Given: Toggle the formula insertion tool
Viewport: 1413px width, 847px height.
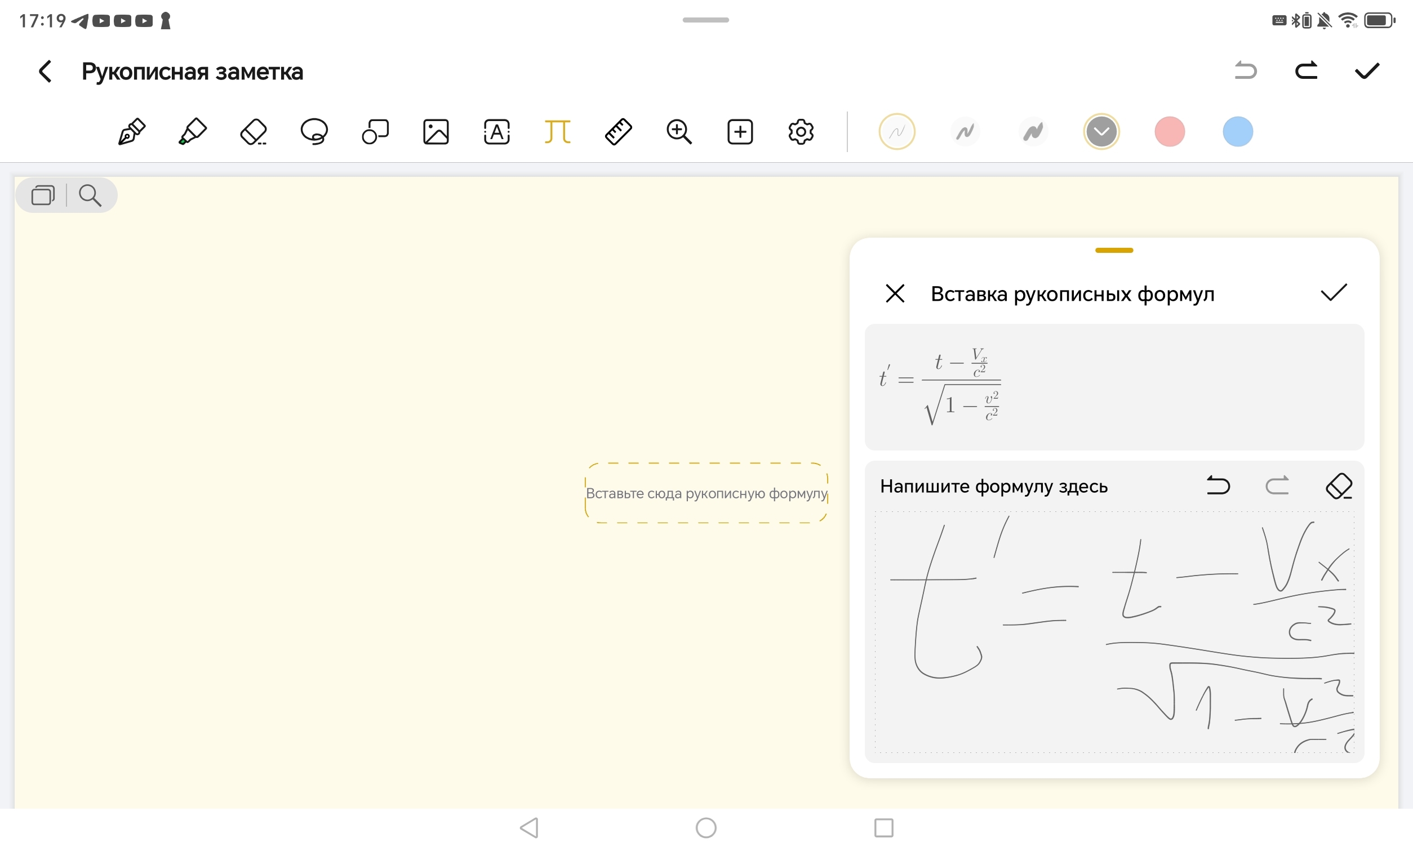Looking at the screenshot, I should [x=557, y=132].
